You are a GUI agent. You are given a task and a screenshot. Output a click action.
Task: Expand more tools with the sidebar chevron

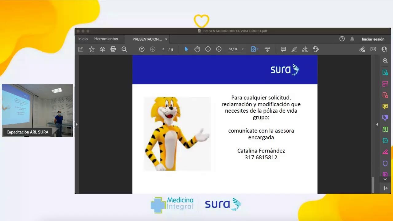tap(385, 179)
